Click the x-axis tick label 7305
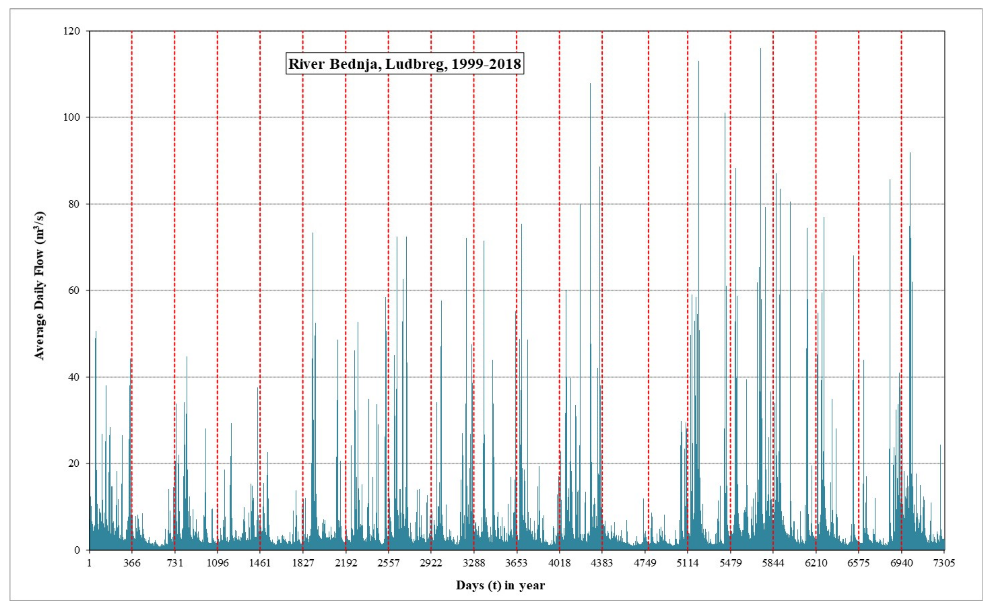This screenshot has height=614, width=991. pos(944,563)
